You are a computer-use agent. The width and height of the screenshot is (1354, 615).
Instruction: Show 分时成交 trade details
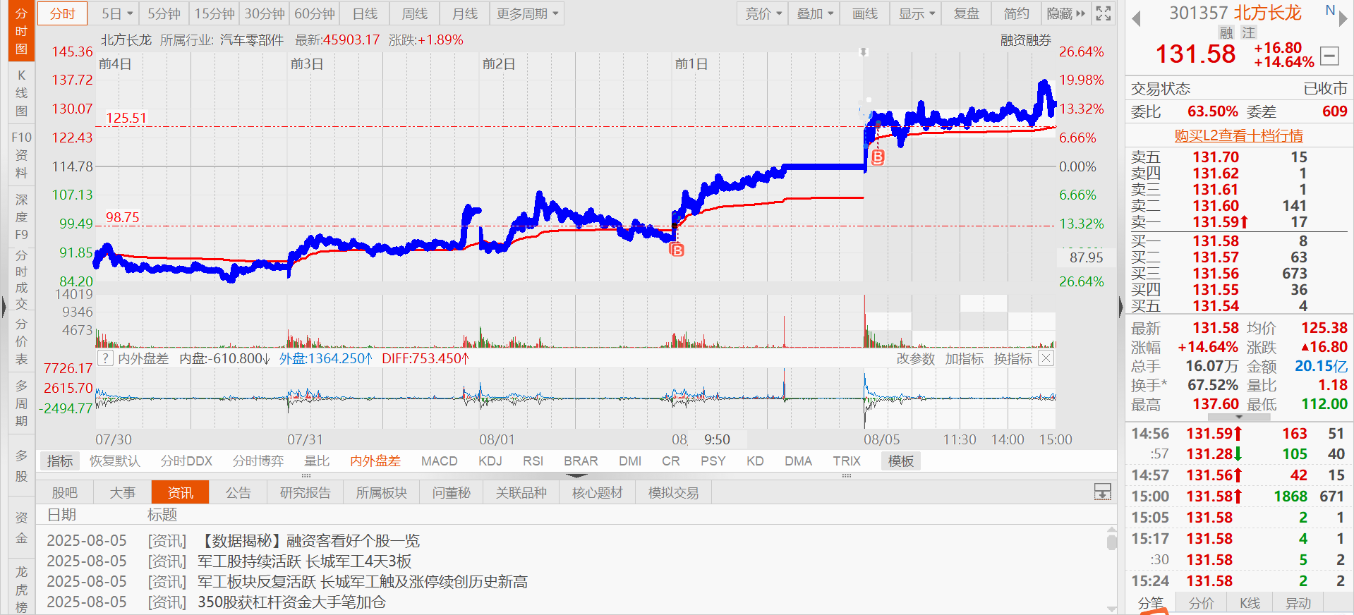click(21, 279)
